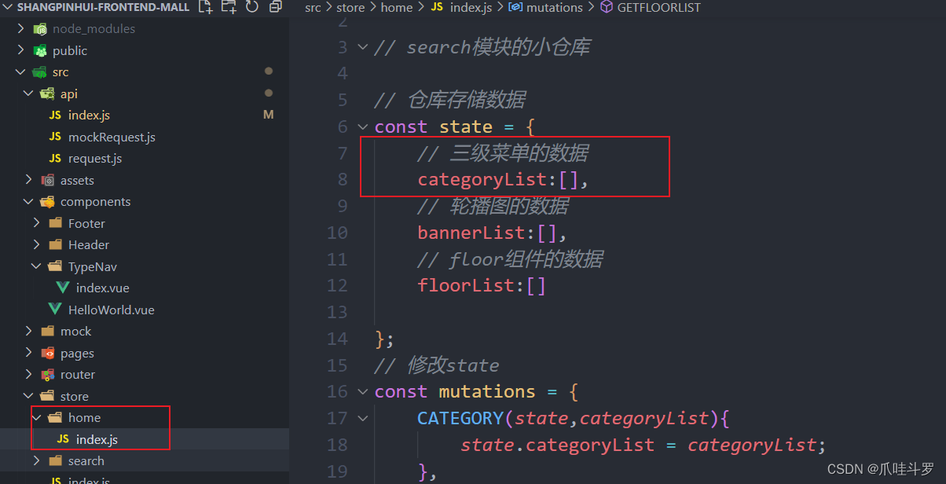
Task: Open the src breadcrumb segment
Action: coord(313,7)
